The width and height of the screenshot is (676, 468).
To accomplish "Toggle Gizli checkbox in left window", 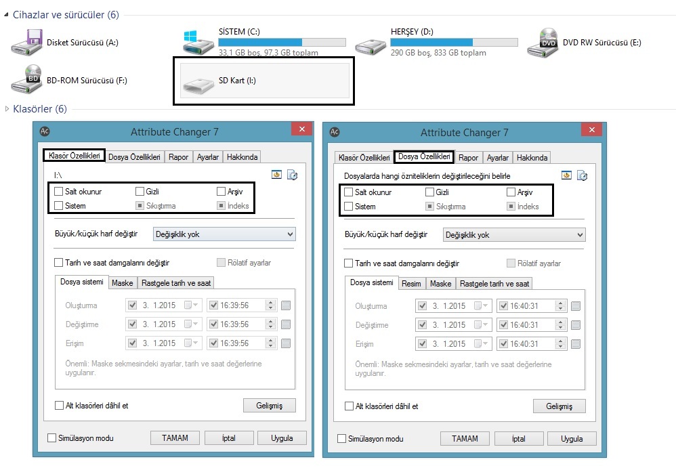I will point(140,192).
